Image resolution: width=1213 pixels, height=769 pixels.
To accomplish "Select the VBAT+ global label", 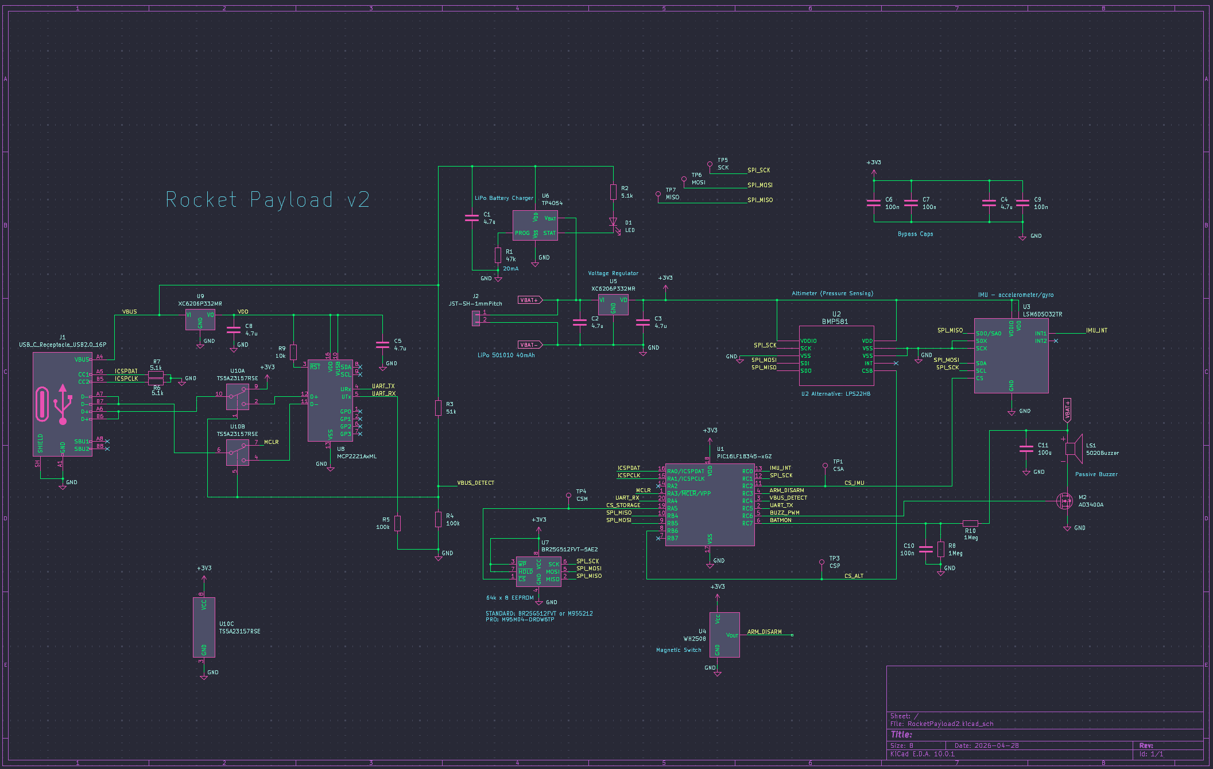I will coord(530,300).
